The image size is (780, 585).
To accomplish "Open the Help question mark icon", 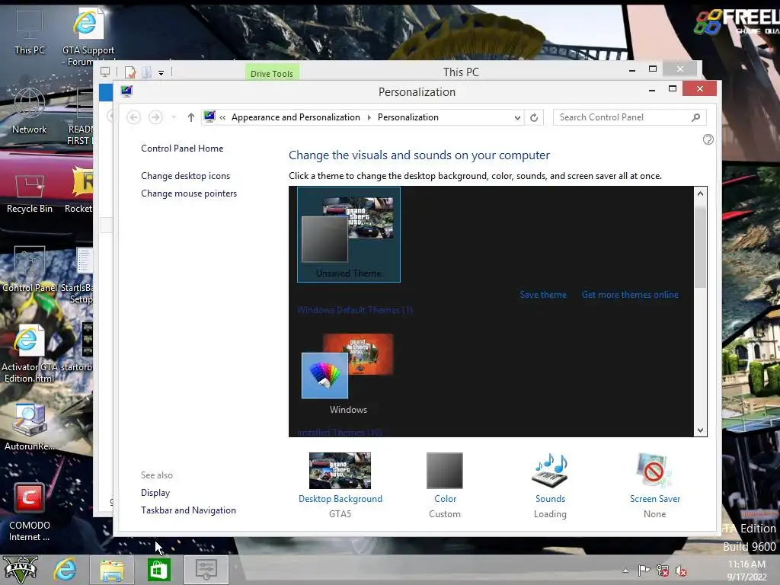I will pos(708,139).
